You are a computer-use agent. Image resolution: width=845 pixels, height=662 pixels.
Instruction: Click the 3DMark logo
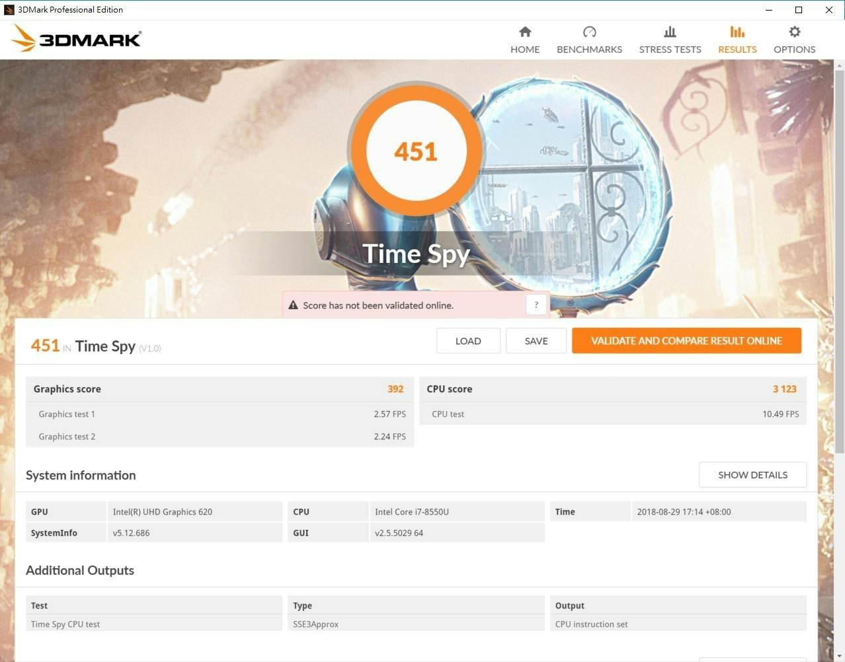coord(76,39)
